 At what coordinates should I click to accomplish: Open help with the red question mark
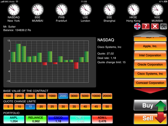[146, 26]
